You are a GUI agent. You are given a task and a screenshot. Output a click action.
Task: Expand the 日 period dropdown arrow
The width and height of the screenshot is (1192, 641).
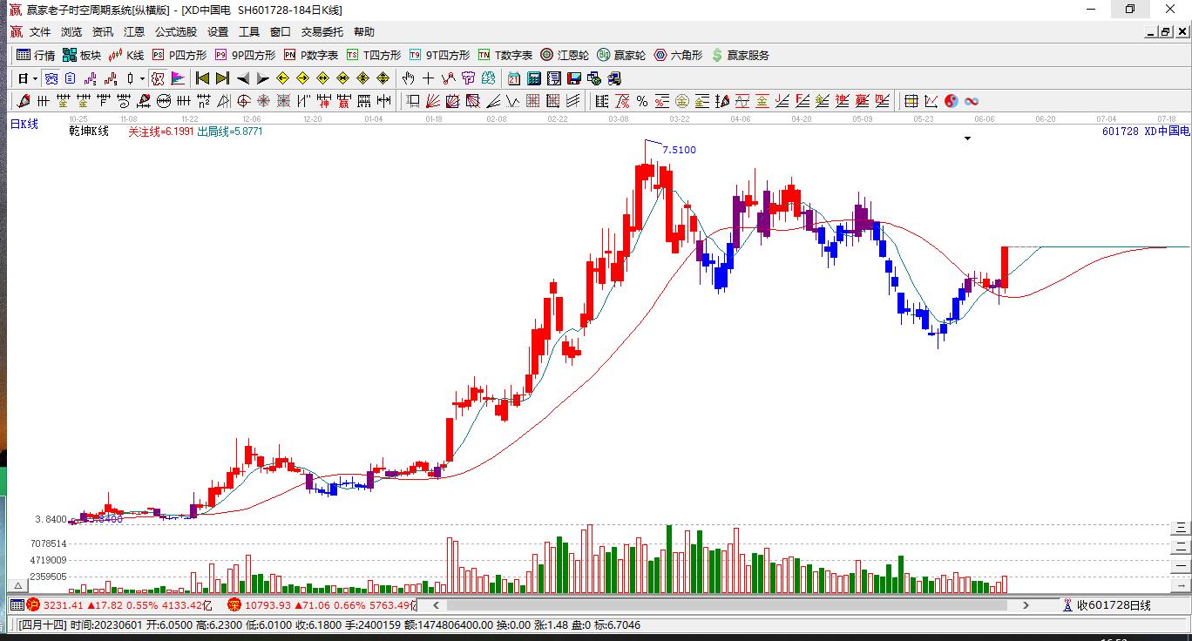pyautogui.click(x=36, y=78)
